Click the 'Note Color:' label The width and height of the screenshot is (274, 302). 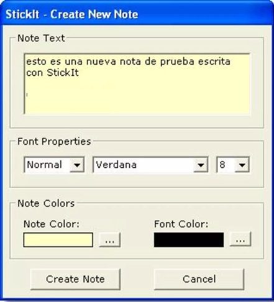pos(52,224)
